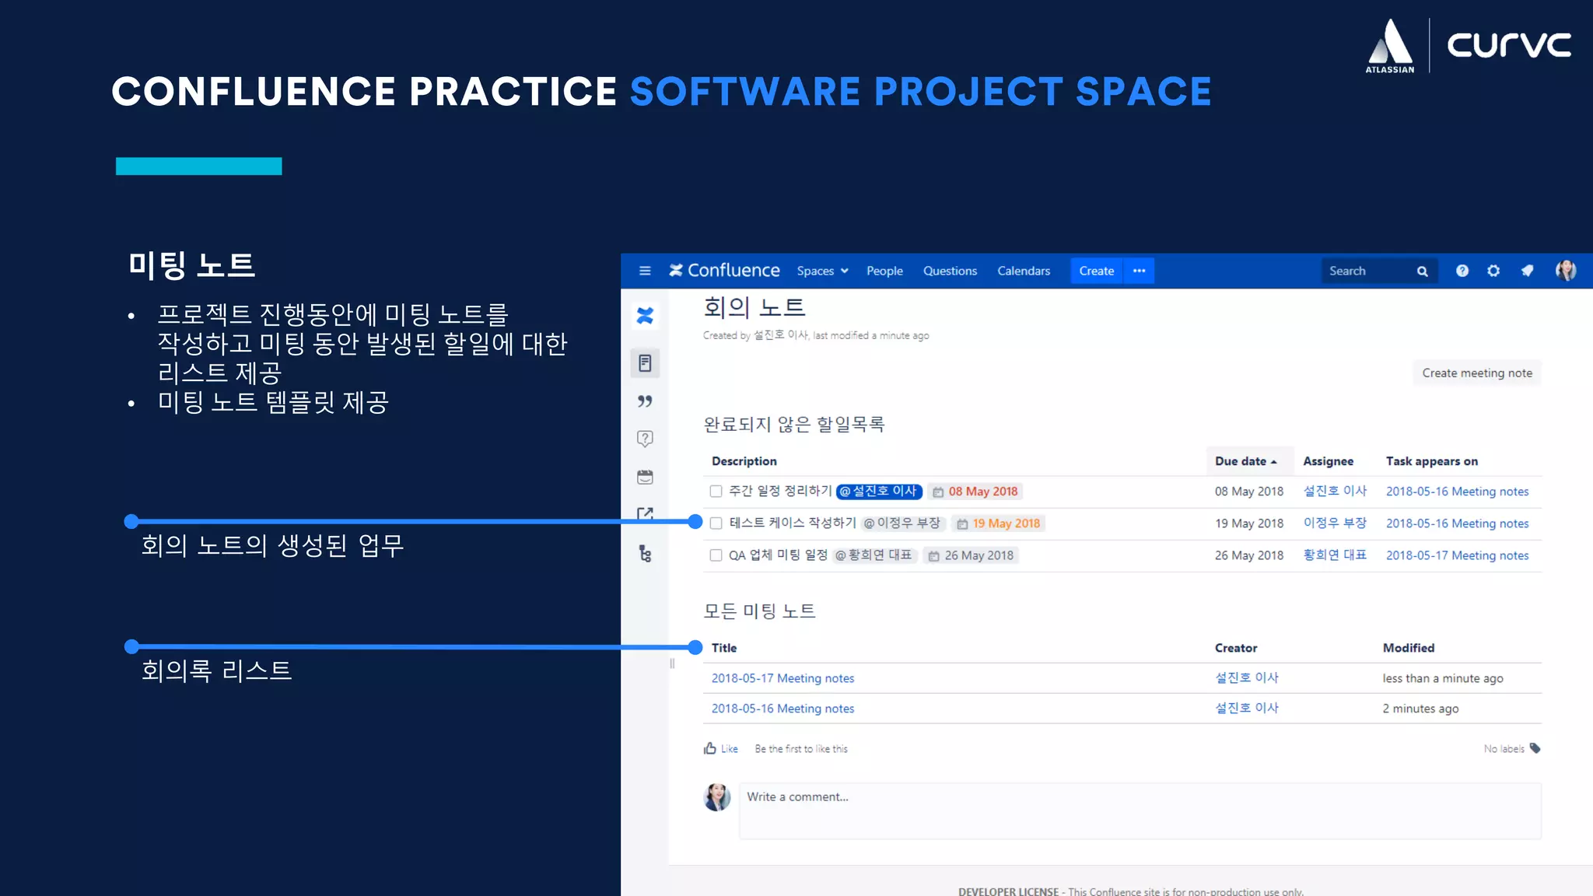Open 2018-05-17 Meeting notes in task table
The image size is (1593, 896).
tap(1457, 555)
